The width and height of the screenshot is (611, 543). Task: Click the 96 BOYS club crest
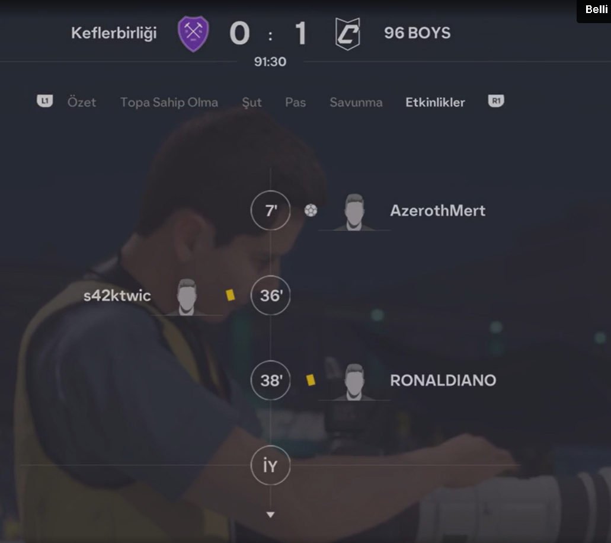(x=348, y=34)
